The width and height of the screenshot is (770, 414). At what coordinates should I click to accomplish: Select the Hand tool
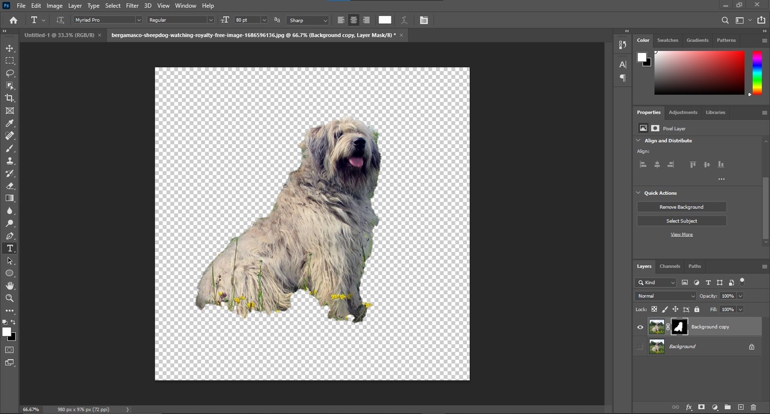click(x=10, y=286)
